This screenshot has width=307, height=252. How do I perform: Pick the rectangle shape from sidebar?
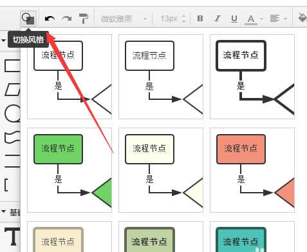coord(12,66)
